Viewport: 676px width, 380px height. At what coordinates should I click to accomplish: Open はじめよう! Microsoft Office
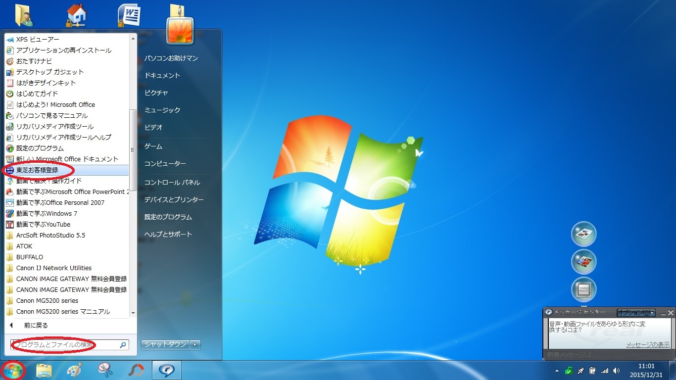click(67, 104)
